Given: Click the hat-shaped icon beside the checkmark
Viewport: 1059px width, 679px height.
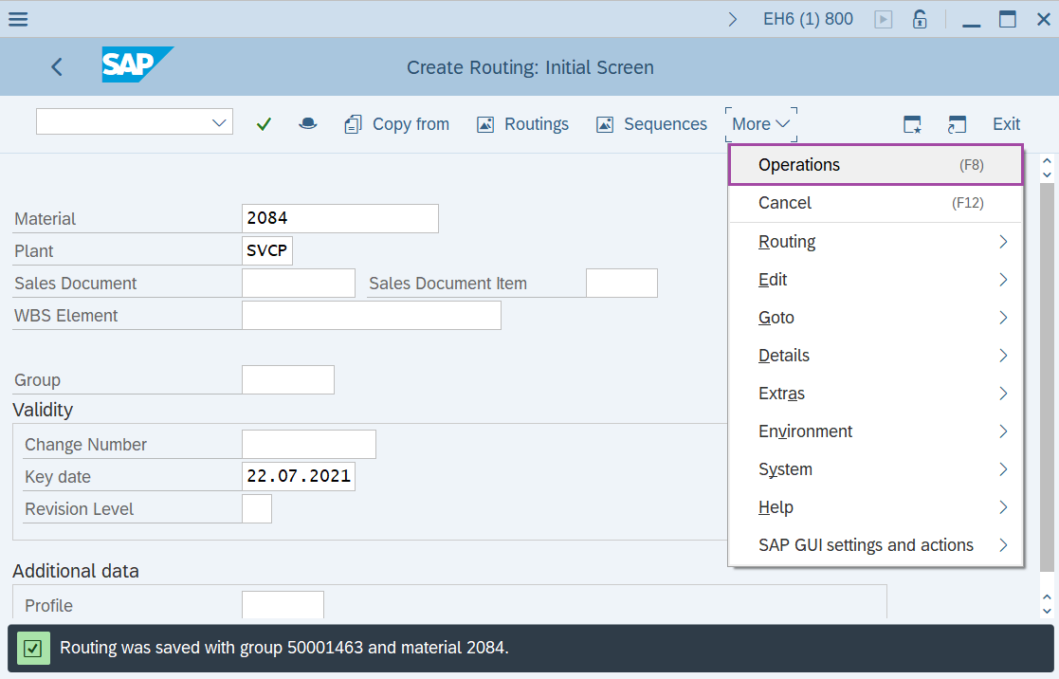Looking at the screenshot, I should coord(307,123).
